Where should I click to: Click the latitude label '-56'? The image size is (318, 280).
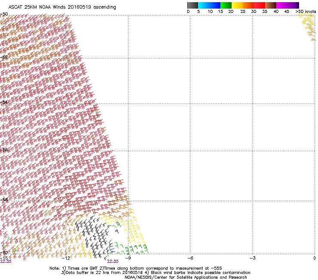tap(4, 150)
